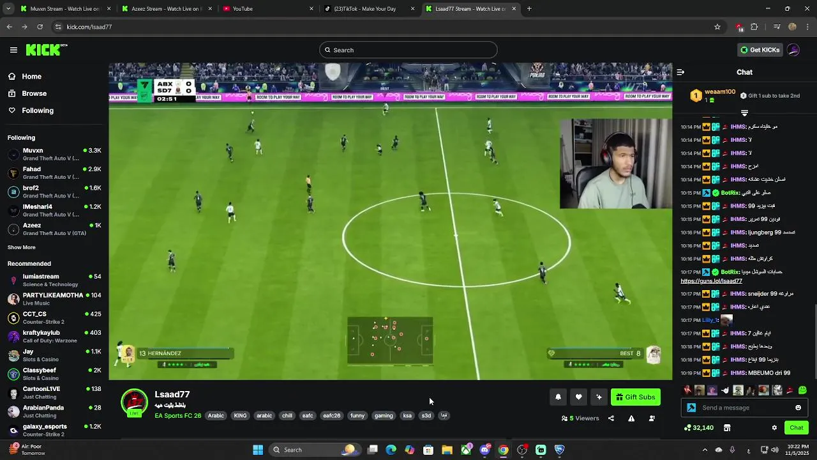The width and height of the screenshot is (817, 460).
Task: Click the 32,140 channel points balance
Action: pyautogui.click(x=698, y=428)
